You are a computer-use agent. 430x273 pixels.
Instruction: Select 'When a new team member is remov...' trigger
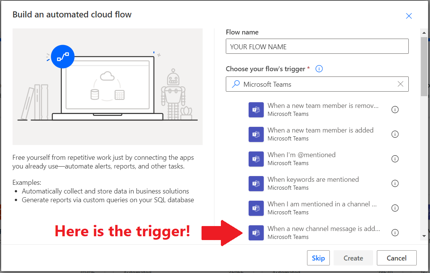coord(324,110)
